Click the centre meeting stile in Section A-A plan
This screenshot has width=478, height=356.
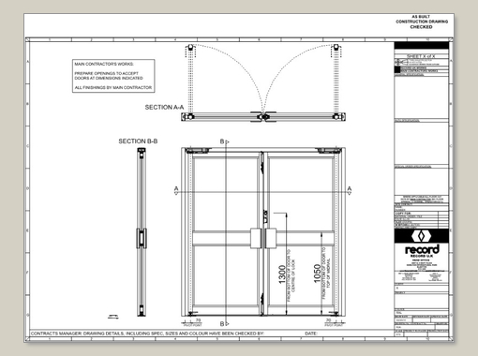tap(263, 116)
